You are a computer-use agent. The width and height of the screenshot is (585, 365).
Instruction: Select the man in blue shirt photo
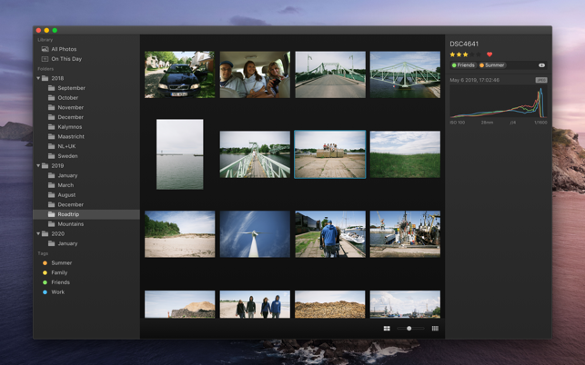pos(330,234)
